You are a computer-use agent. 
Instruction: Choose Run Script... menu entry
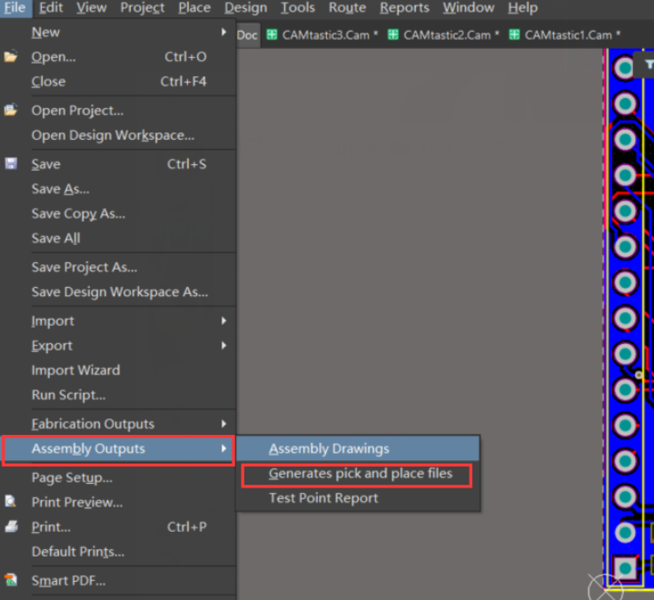pyautogui.click(x=118, y=395)
